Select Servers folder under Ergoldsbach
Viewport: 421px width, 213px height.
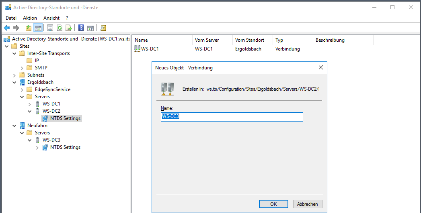coord(38,97)
